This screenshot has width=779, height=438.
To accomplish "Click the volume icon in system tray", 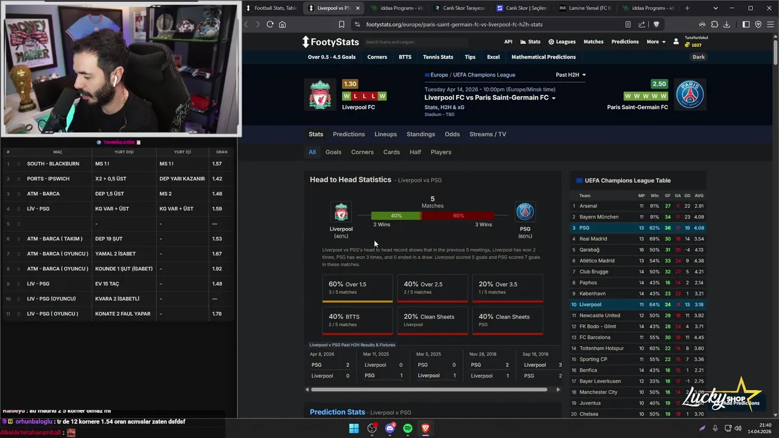I will [738, 428].
